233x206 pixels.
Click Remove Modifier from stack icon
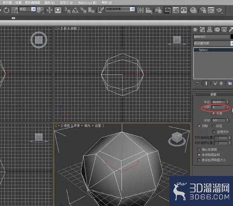tap(221, 83)
